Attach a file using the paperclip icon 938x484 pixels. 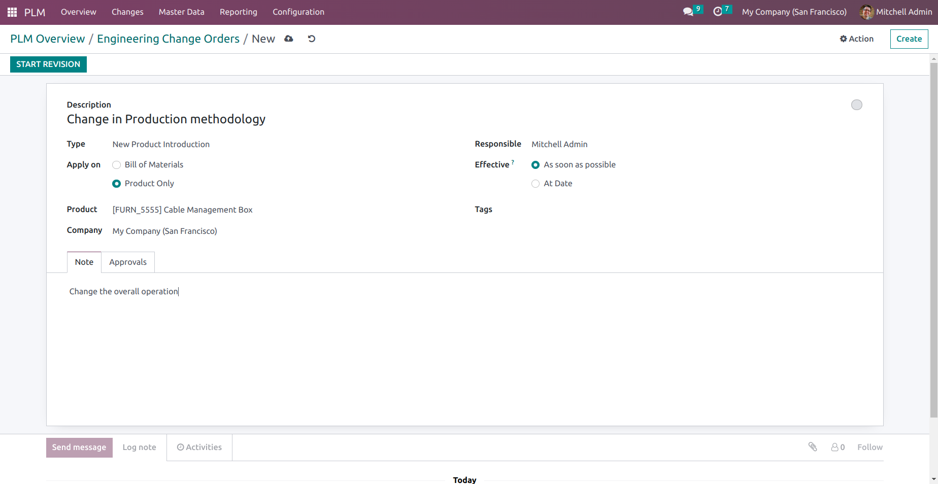click(x=813, y=447)
